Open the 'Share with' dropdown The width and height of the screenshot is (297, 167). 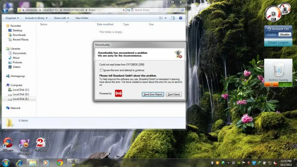coord(61,18)
